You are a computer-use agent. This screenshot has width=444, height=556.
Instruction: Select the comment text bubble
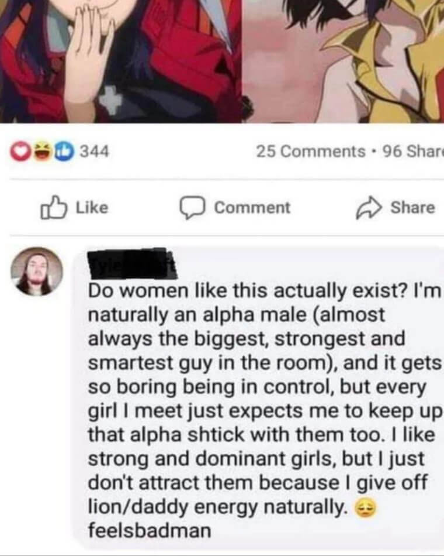258,397
